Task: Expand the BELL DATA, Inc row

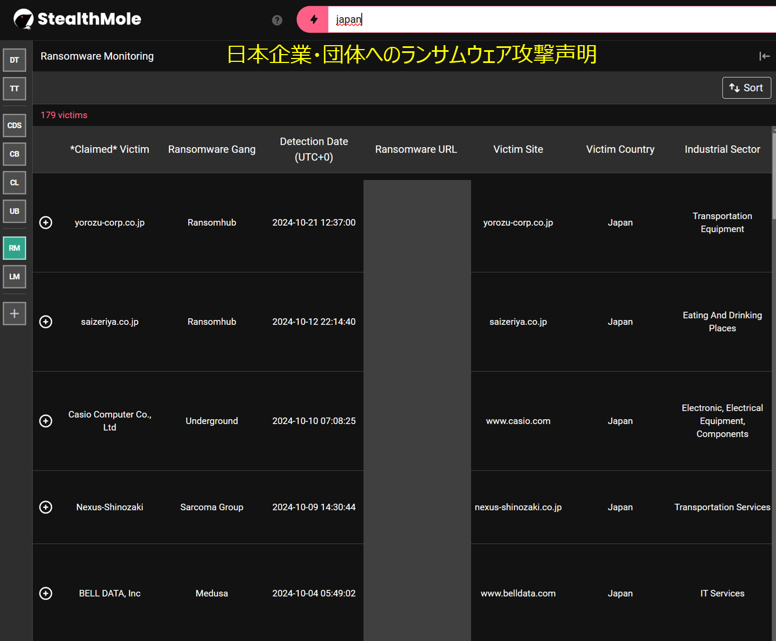Action: pos(46,593)
